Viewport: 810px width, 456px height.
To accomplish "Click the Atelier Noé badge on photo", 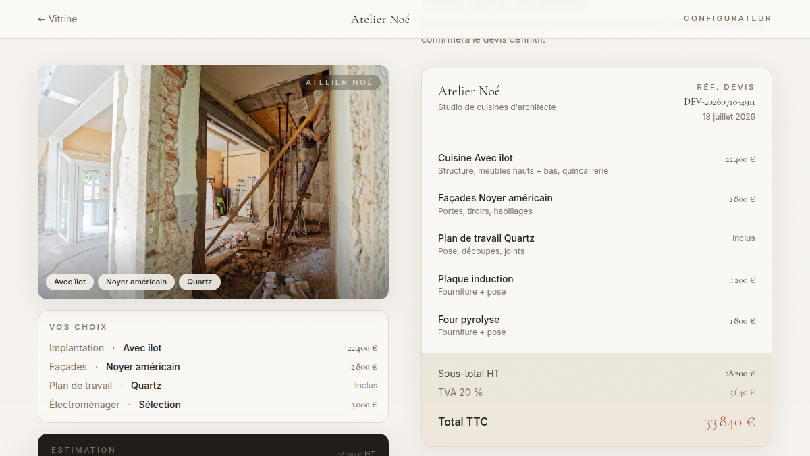I will [340, 82].
